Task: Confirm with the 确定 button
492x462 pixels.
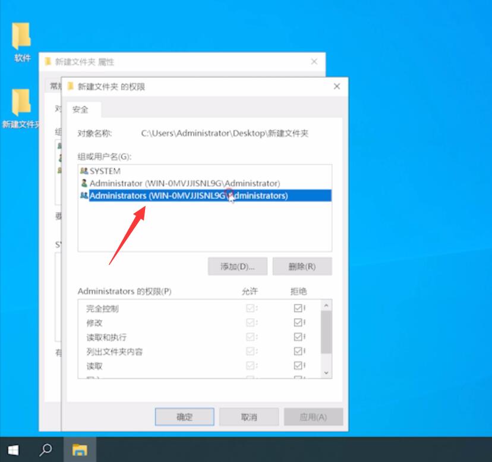Action: pos(184,417)
